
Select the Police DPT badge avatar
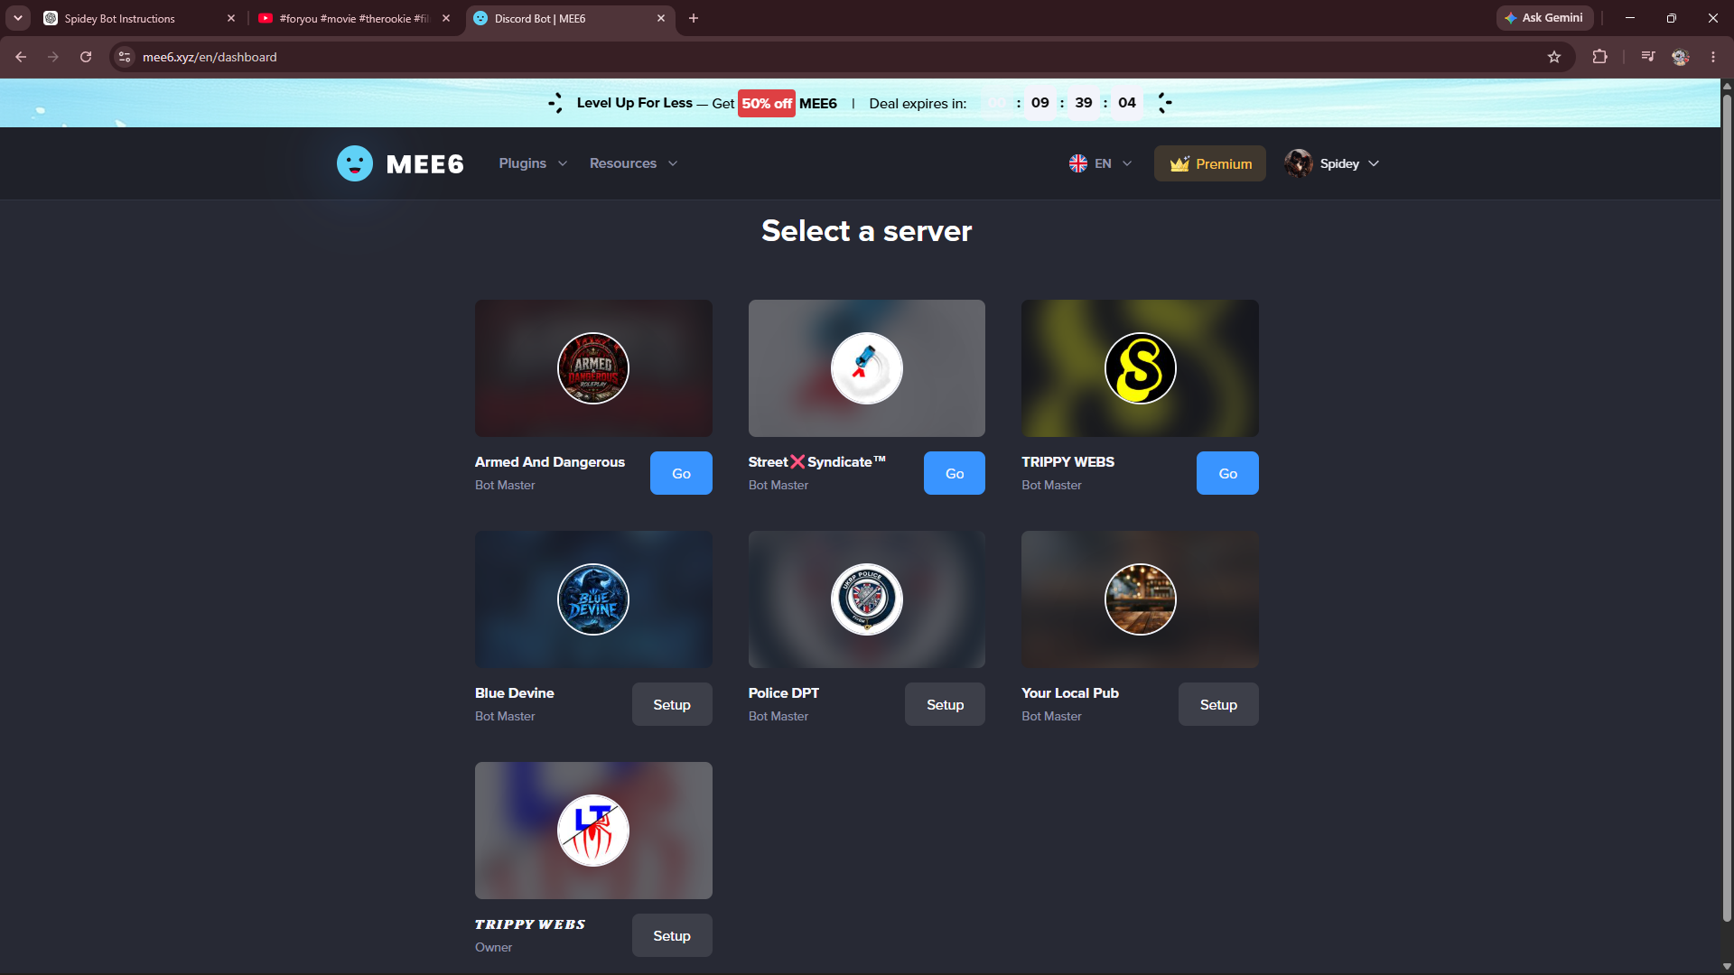[x=867, y=599]
